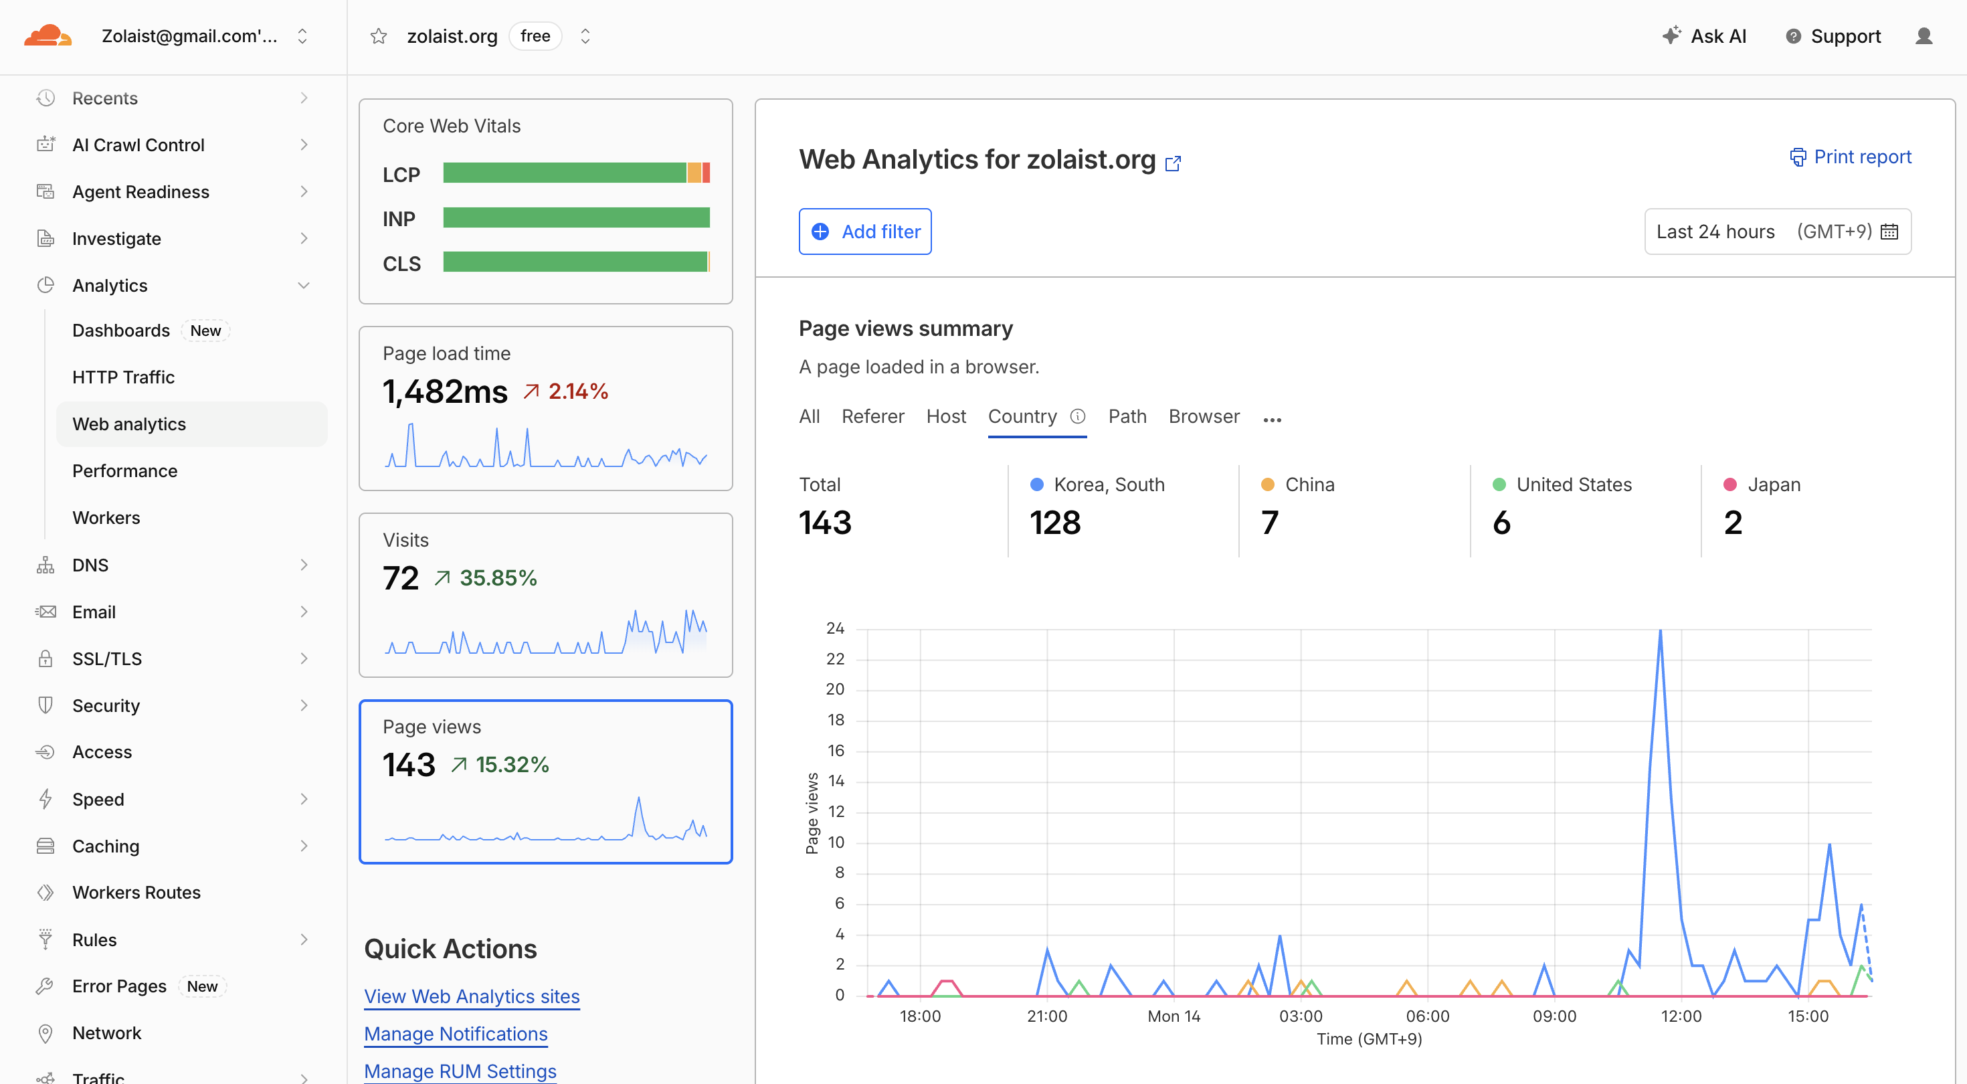Open the account switcher dropdown
The image size is (1967, 1084).
[302, 36]
